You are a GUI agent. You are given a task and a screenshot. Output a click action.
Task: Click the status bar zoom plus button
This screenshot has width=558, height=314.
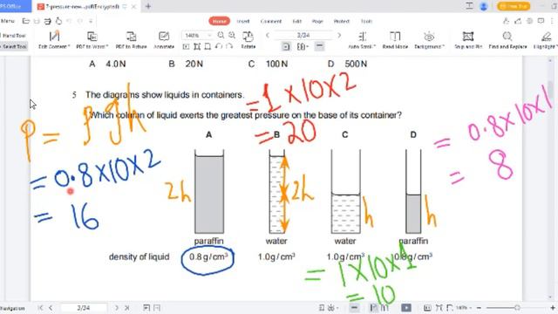coord(553,308)
